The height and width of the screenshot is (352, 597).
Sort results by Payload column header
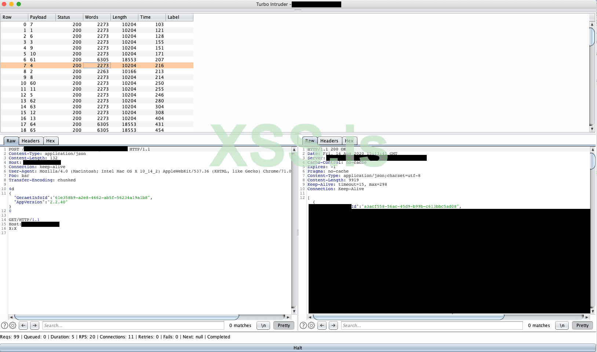click(42, 17)
